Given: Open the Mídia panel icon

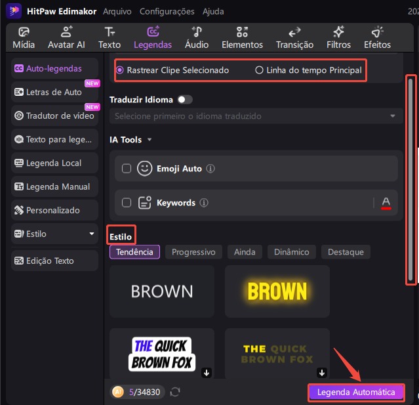Looking at the screenshot, I should tap(24, 32).
